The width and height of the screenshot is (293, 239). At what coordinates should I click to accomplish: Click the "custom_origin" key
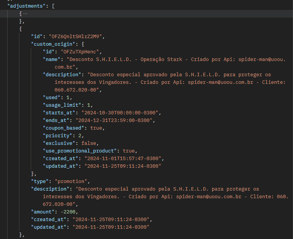pos(53,44)
